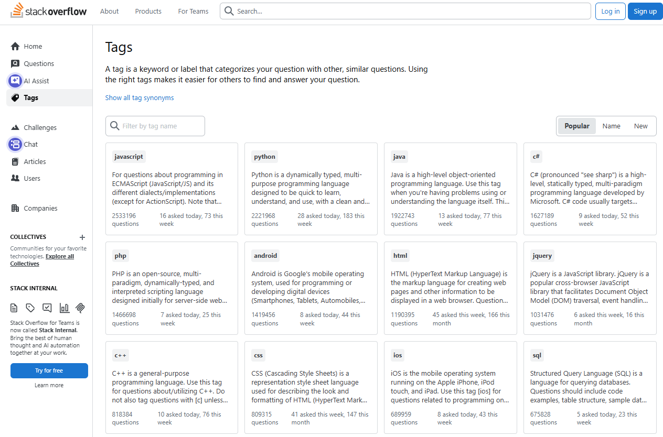Sort tags by Name
The width and height of the screenshot is (663, 437).
(x=611, y=126)
